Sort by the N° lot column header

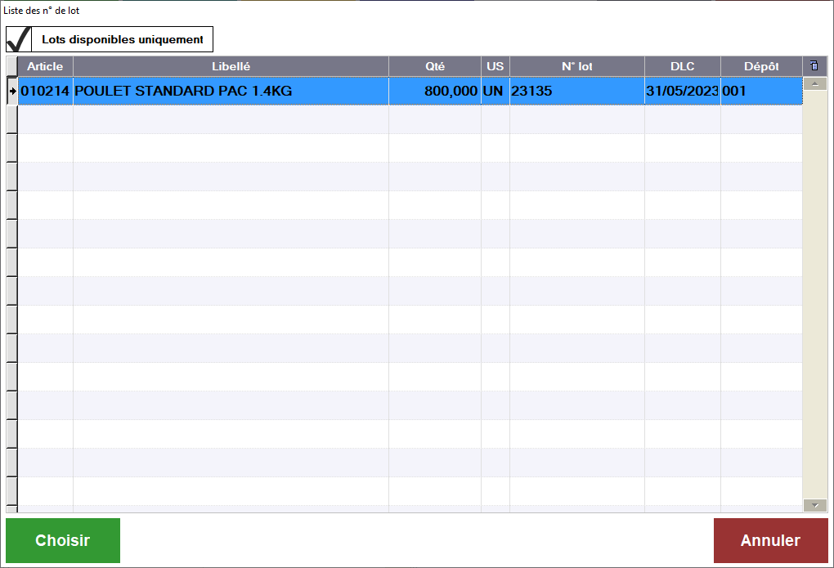pyautogui.click(x=576, y=66)
